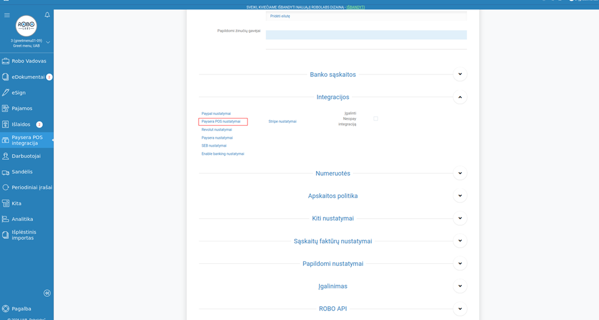Open Analitika menu item
The image size is (599, 320).
(22, 219)
